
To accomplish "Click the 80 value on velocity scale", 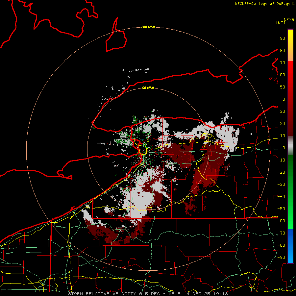I will (x=283, y=50).
